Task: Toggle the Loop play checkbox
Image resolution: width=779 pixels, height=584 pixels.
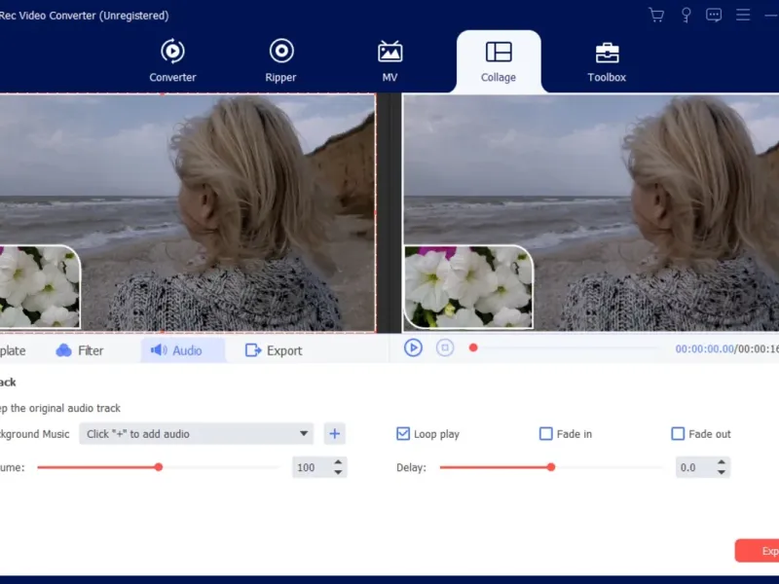Action: click(403, 433)
